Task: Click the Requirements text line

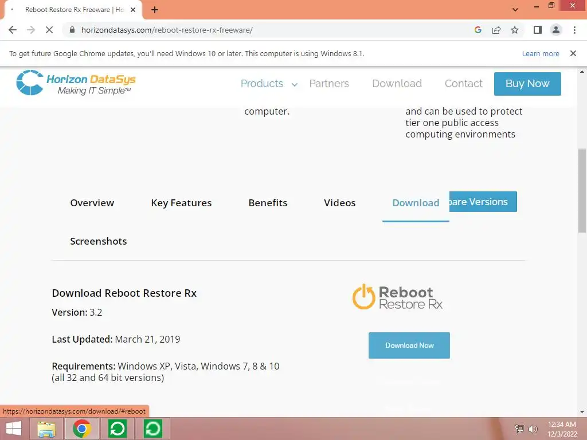Action: 166,372
